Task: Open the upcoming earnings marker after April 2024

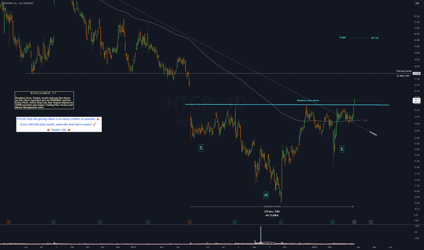Action: click(371, 222)
